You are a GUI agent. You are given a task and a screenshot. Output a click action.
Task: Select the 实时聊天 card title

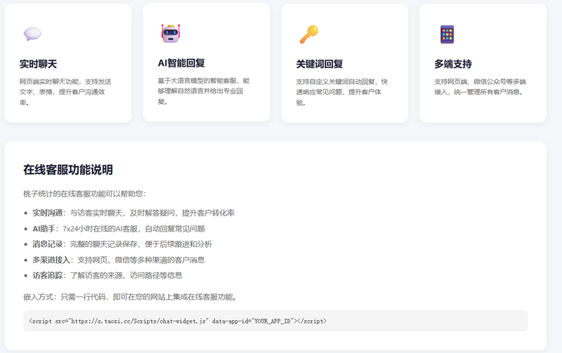tap(38, 64)
